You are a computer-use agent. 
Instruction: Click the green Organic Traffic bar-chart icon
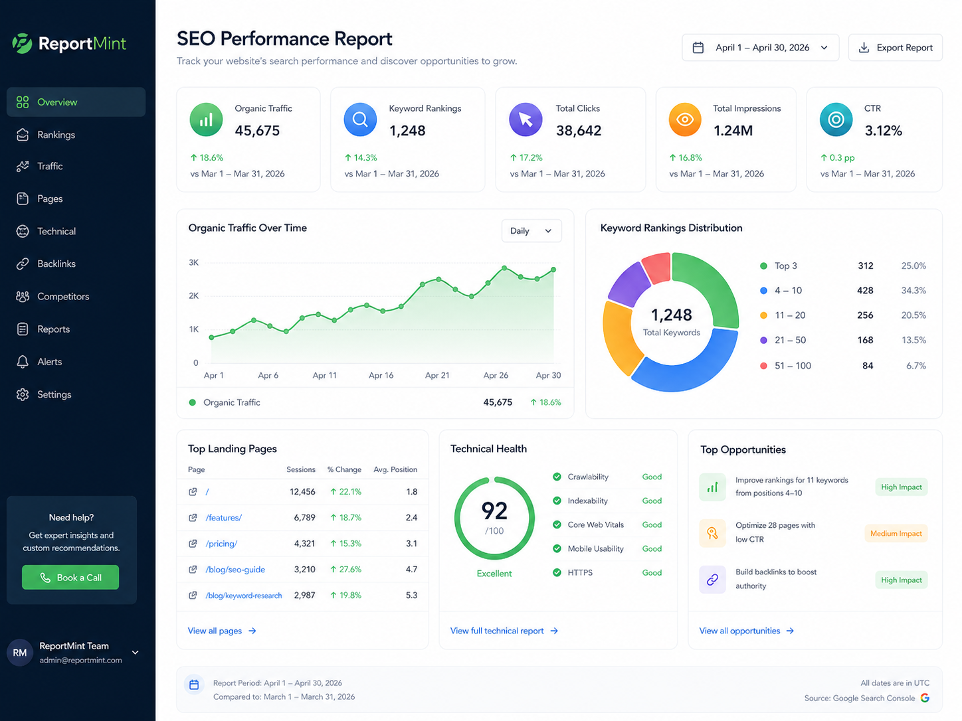(207, 120)
